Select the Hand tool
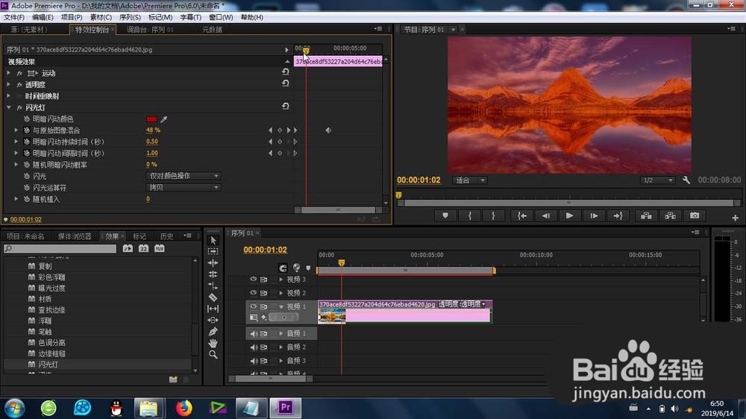Screen dimensions: 746x419 (x=213, y=343)
